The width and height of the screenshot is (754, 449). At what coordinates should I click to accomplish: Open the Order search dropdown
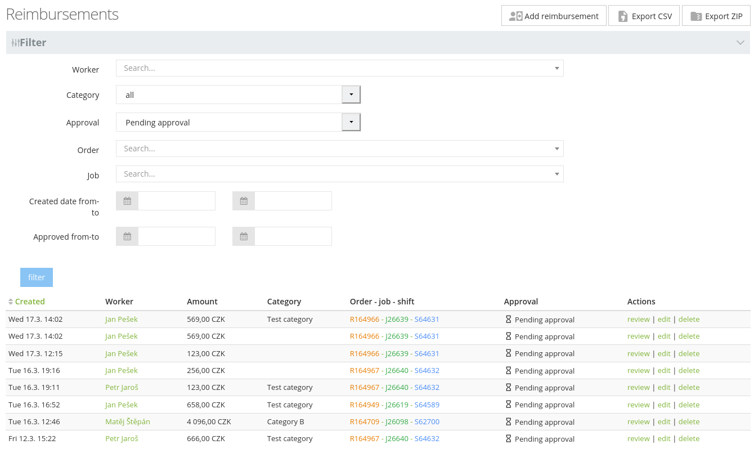[x=339, y=149]
